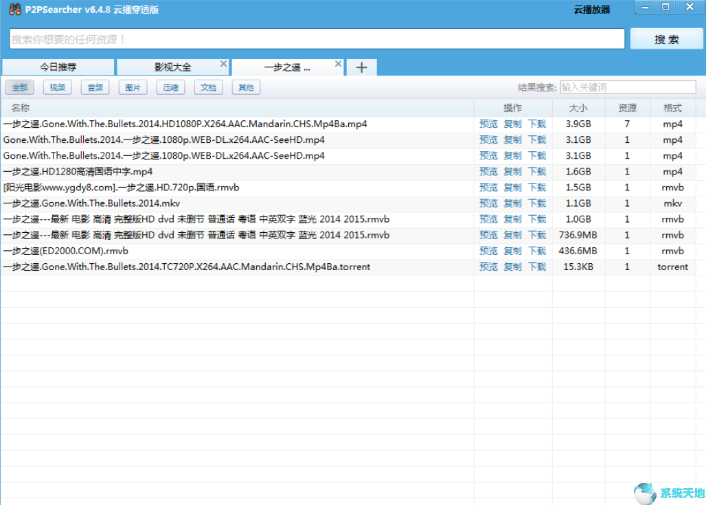Copy link of the 3.9GB HD1080P file
The width and height of the screenshot is (706, 505).
[x=512, y=124]
